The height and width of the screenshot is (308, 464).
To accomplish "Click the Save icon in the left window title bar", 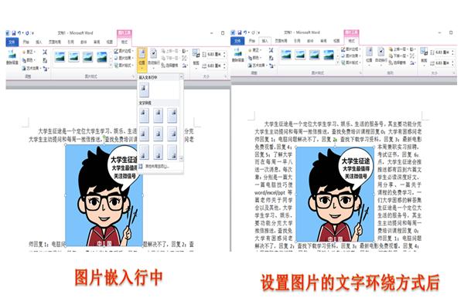I will tap(14, 33).
